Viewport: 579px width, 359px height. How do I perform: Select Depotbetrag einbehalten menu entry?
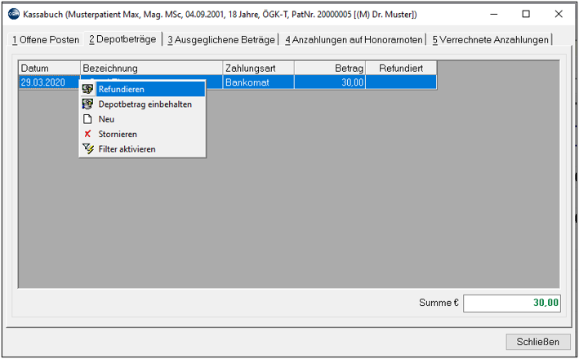pos(143,104)
